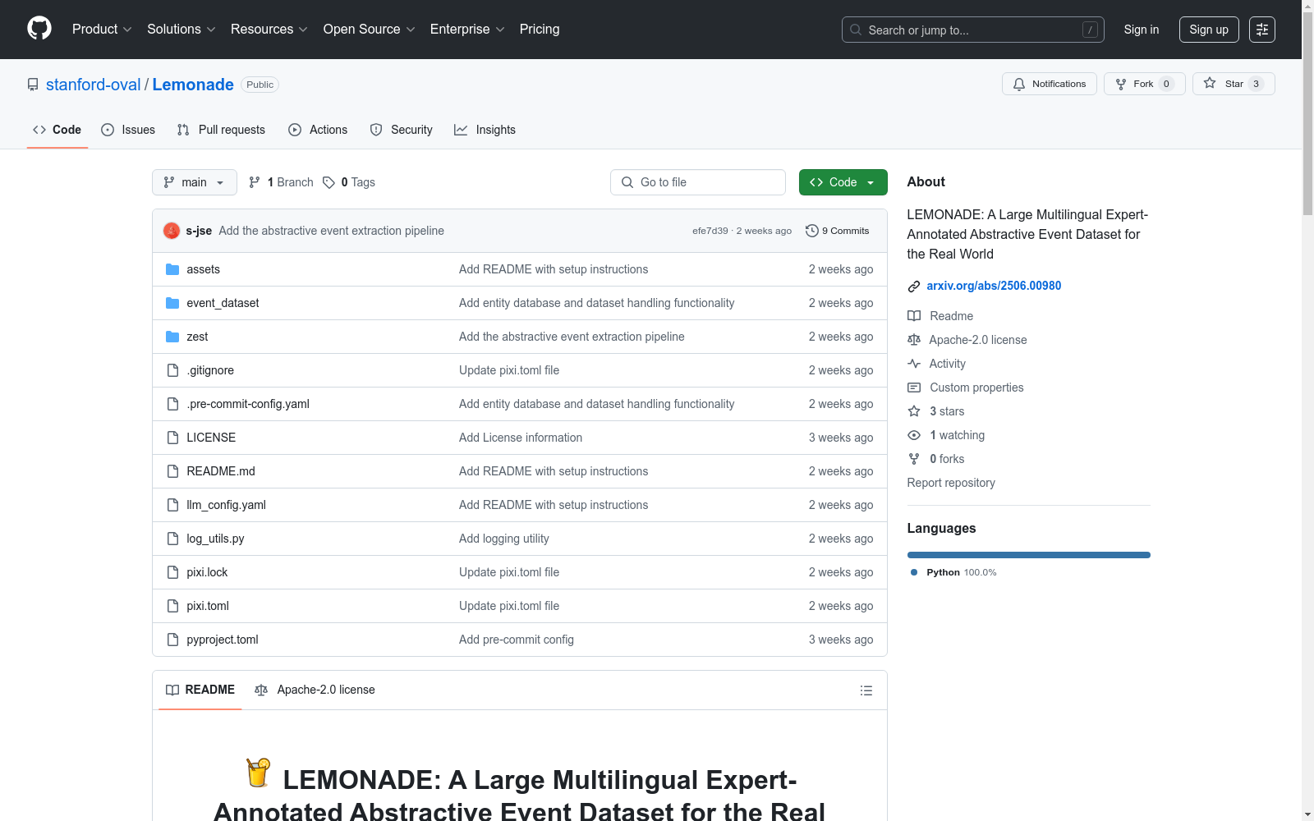1314x821 pixels.
Task: Click the lemonade emoji in README heading
Action: (259, 773)
